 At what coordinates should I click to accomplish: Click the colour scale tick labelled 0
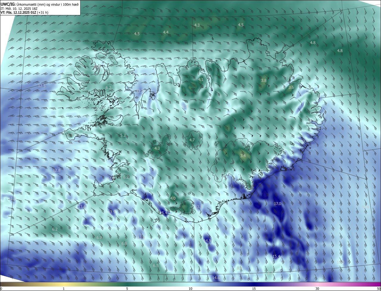1,289
